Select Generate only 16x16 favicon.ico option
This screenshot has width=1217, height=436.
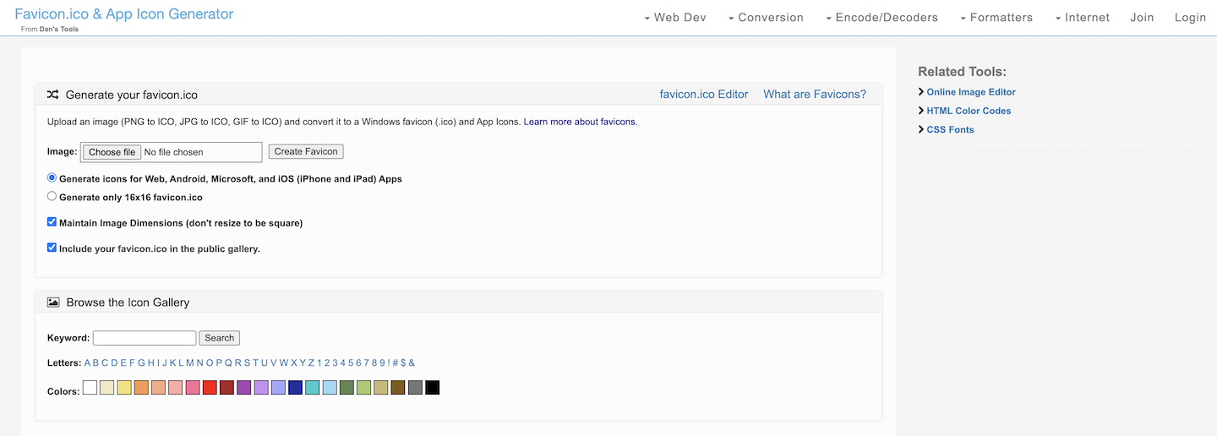coord(52,197)
